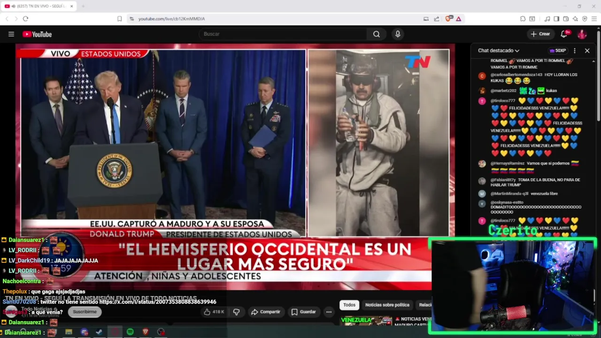The height and width of the screenshot is (338, 601).
Task: Click @MartinMiranda-q3l chat message author
Action: [x=509, y=193]
